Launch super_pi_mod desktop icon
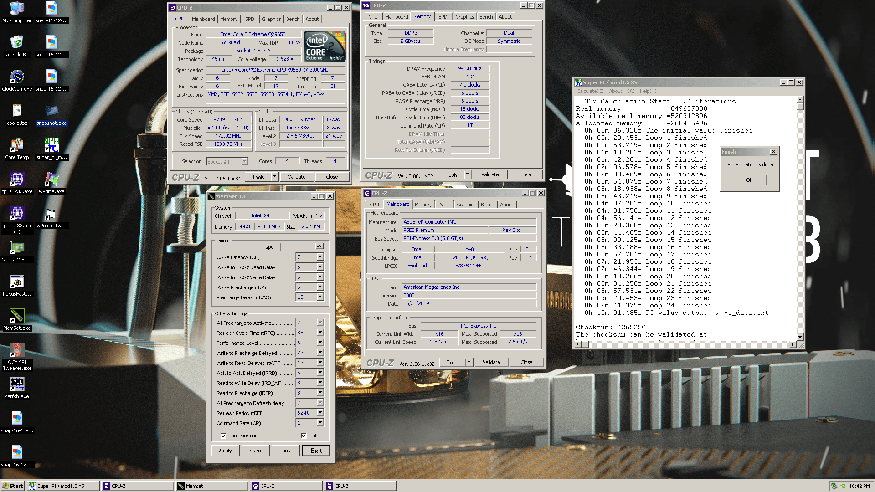Screen dimensions: 875x492 51,149
